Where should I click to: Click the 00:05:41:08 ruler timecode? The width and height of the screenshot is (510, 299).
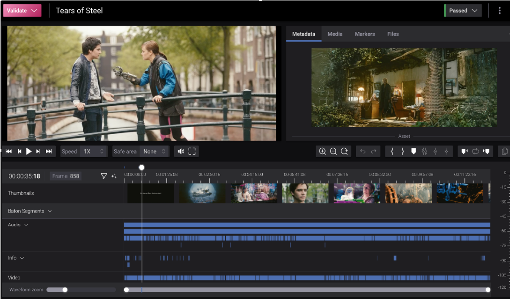295,175
